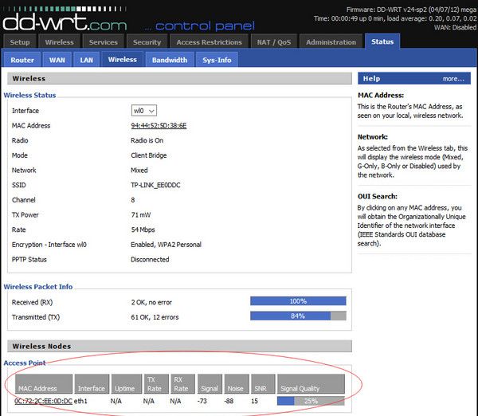The width and height of the screenshot is (478, 416).
Task: Click the PPTP Status Disconnected value
Action: [150, 260]
